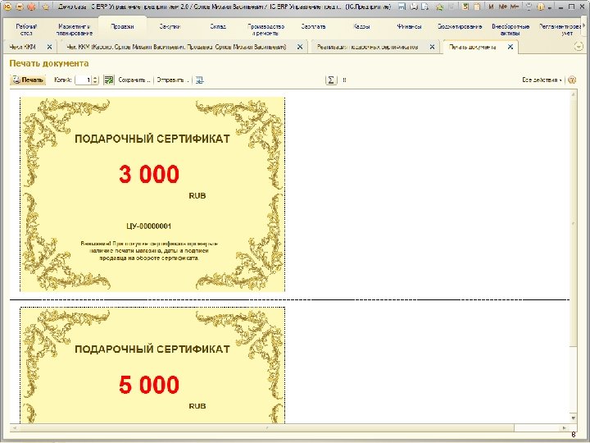
Task: Open the Закупки section
Action: click(170, 27)
